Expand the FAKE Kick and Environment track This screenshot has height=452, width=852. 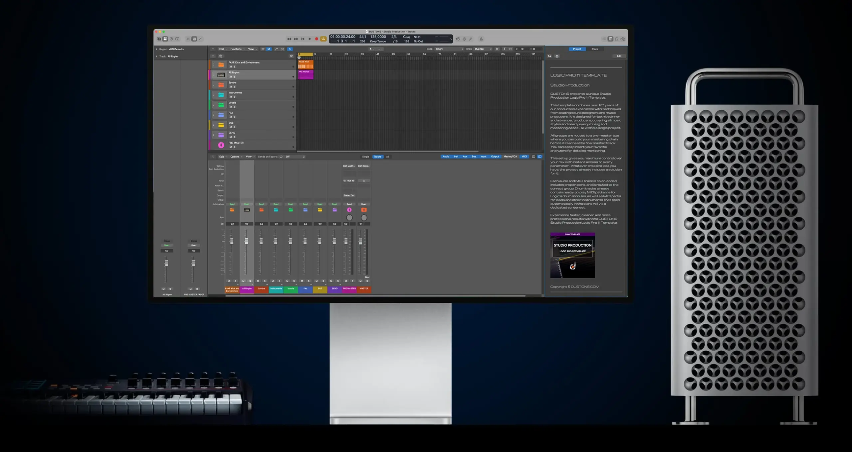point(214,64)
